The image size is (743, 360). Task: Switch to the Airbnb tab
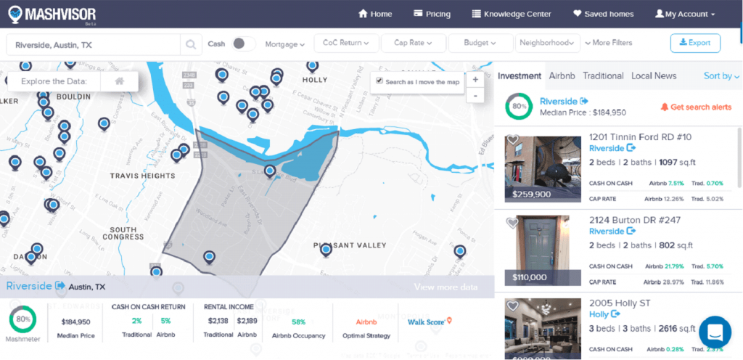(562, 76)
